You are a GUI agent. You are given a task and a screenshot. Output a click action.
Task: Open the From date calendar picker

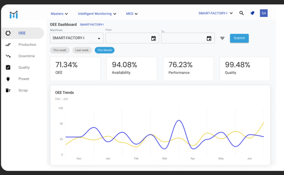click(153, 38)
